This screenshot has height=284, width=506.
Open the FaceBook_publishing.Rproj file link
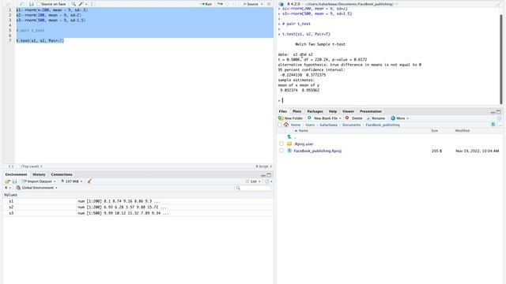318,151
